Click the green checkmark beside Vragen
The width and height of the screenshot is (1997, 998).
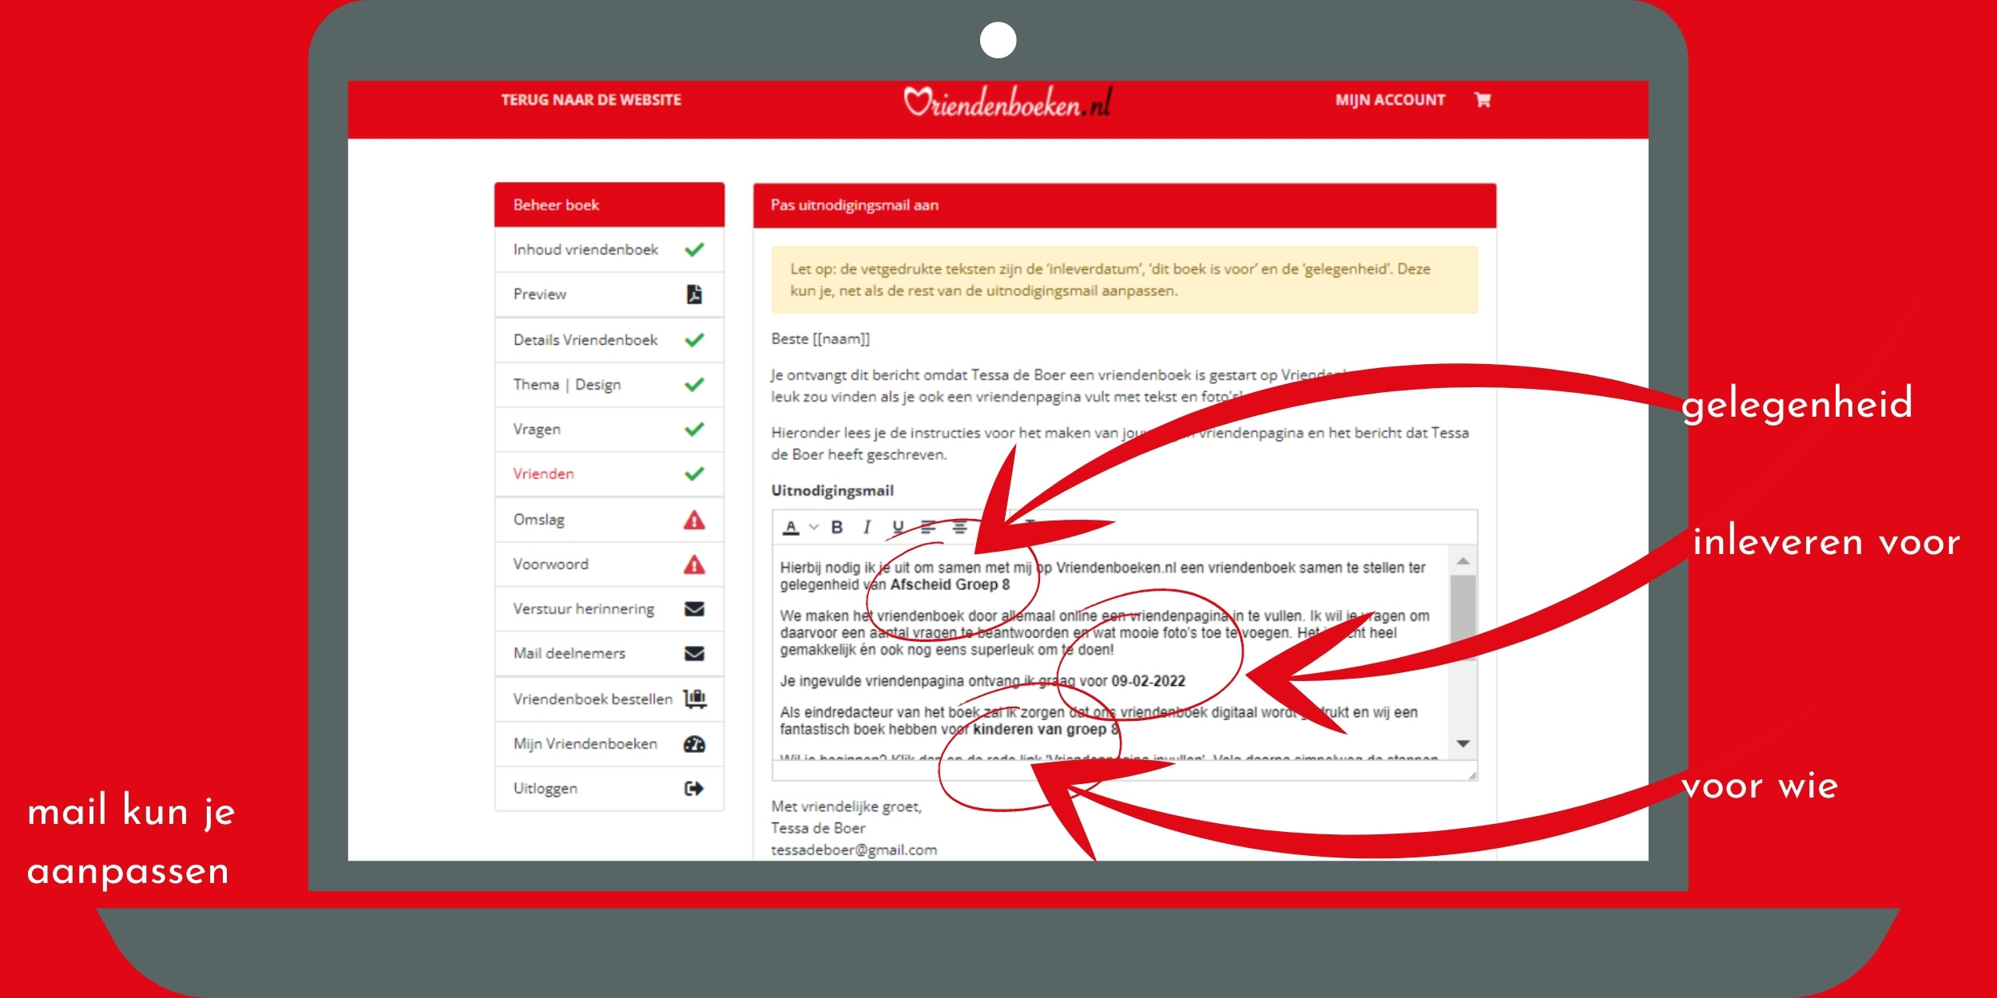(x=694, y=430)
